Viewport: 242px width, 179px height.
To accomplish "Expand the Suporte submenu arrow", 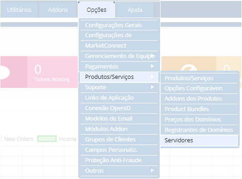I will pyautogui.click(x=152, y=87).
